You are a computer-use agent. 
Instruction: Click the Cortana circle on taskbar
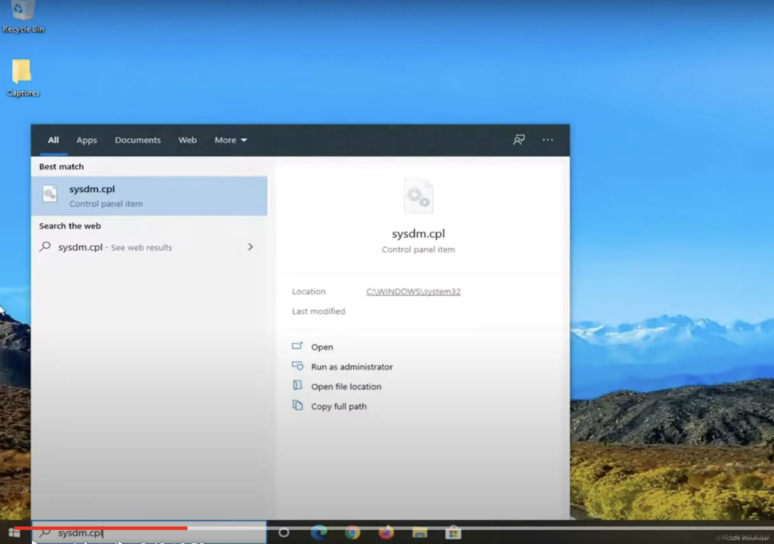284,533
